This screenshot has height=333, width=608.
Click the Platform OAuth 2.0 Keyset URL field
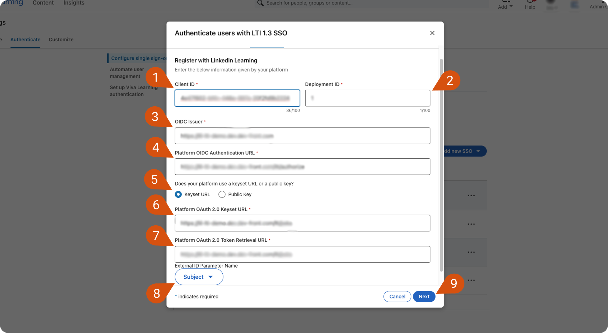click(302, 223)
